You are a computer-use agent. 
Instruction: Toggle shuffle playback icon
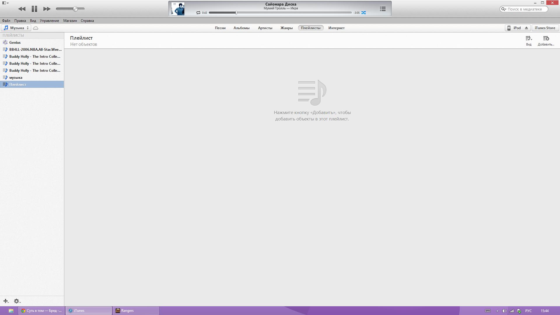[363, 13]
